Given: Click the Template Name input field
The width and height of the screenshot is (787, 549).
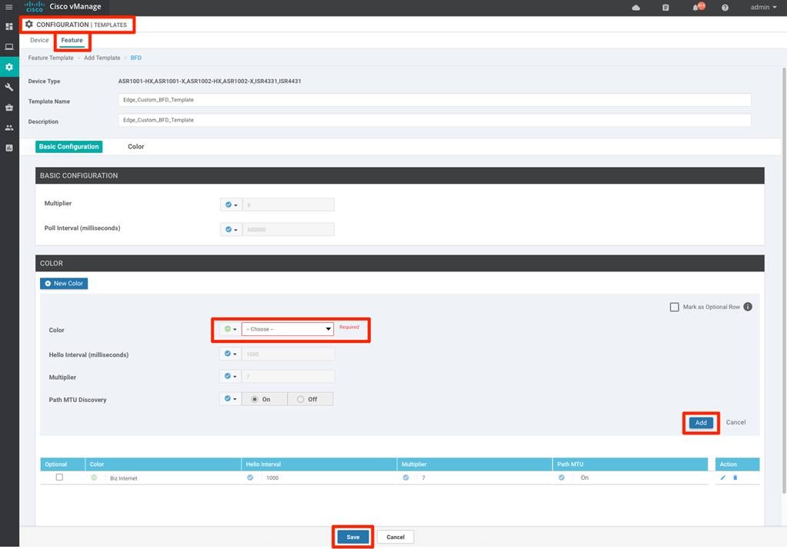Looking at the screenshot, I should (435, 100).
